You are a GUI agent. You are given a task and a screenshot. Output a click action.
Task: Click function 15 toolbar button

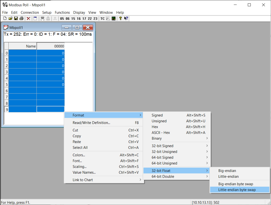click(x=73, y=19)
